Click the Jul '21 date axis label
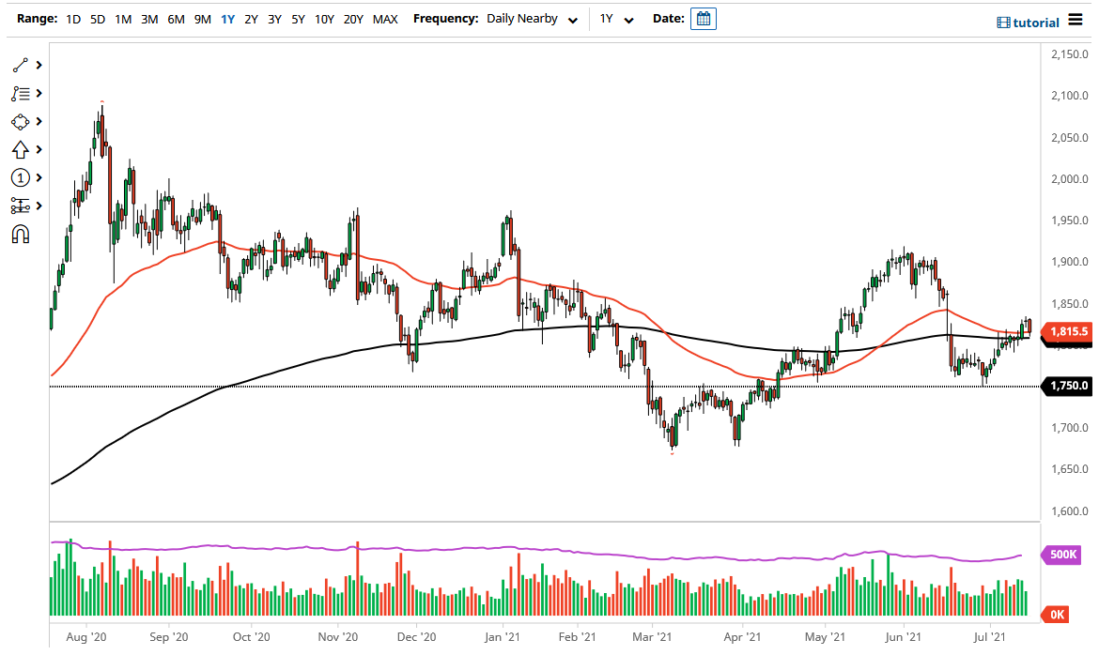 990,637
